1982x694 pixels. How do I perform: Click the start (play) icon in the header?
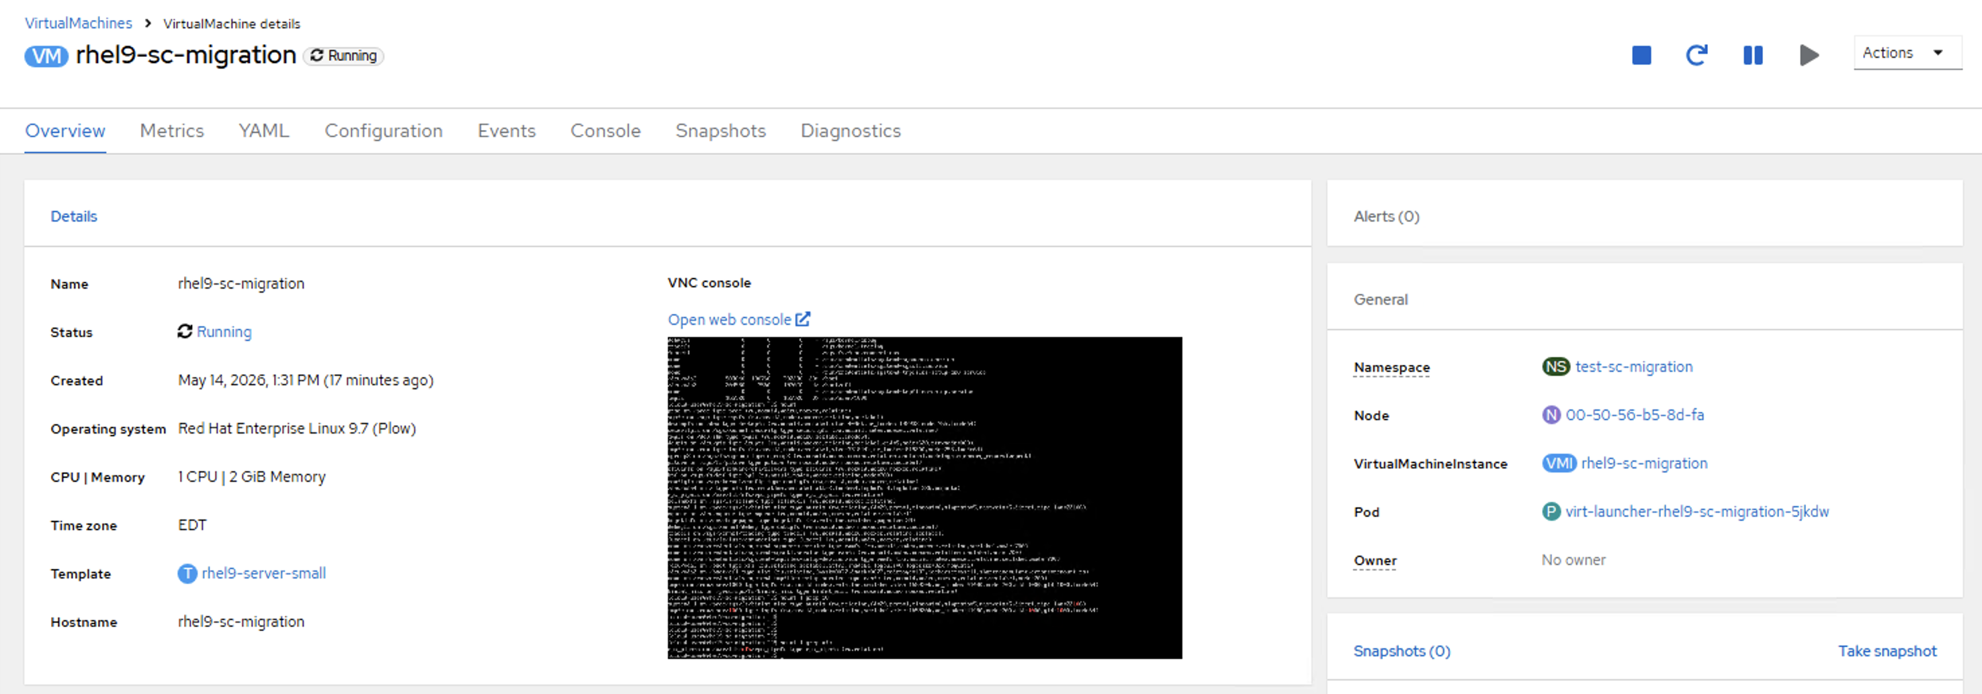(x=1809, y=55)
